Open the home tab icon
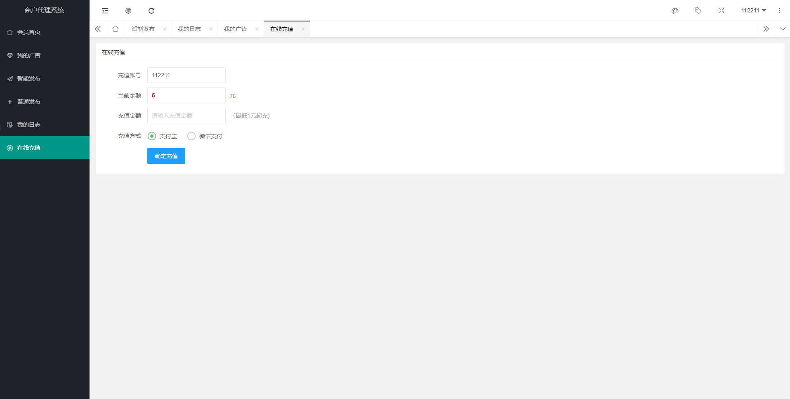 pyautogui.click(x=115, y=29)
